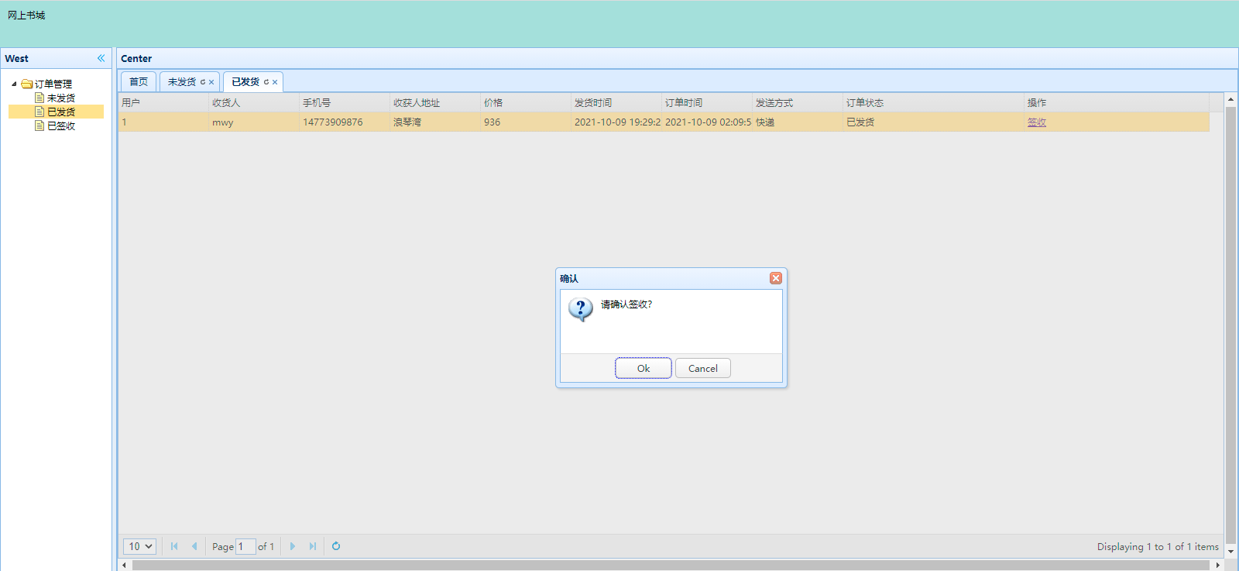
Task: Click the 快递 delivery method cell
Action: [x=798, y=122]
